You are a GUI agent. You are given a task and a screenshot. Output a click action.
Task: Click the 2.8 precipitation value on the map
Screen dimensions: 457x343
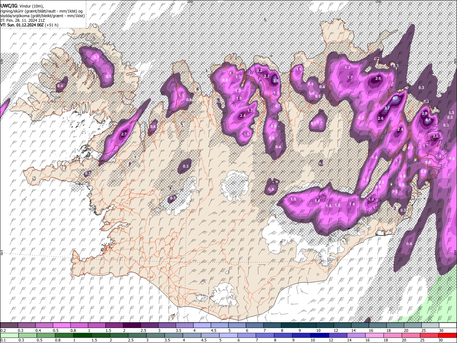point(436,136)
